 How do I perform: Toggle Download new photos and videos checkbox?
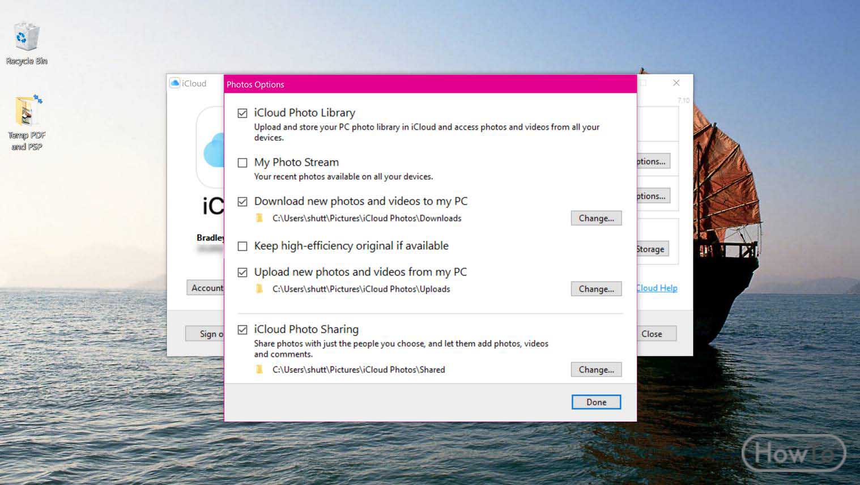pyautogui.click(x=242, y=202)
